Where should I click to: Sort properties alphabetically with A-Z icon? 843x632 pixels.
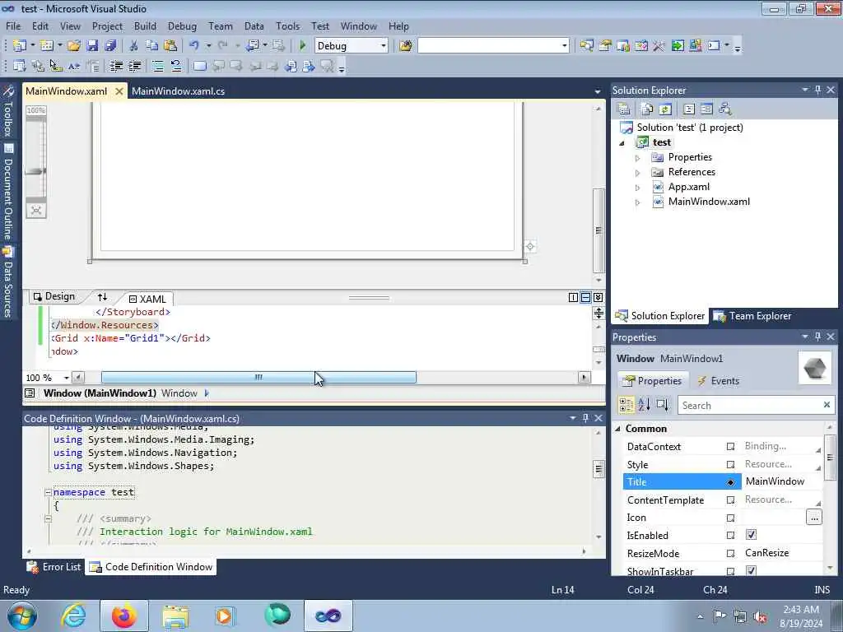pos(644,405)
